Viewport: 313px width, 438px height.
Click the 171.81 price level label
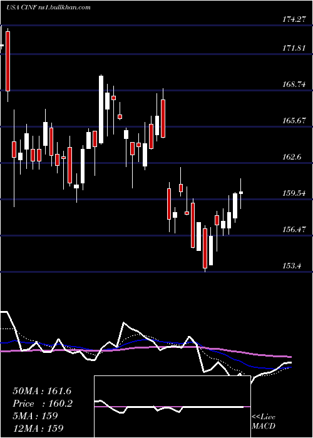(294, 48)
